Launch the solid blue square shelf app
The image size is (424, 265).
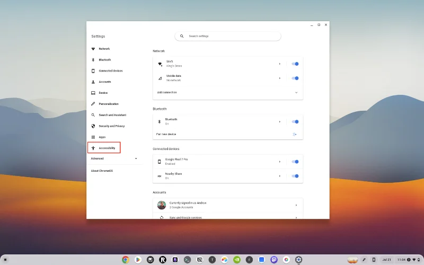click(x=261, y=260)
